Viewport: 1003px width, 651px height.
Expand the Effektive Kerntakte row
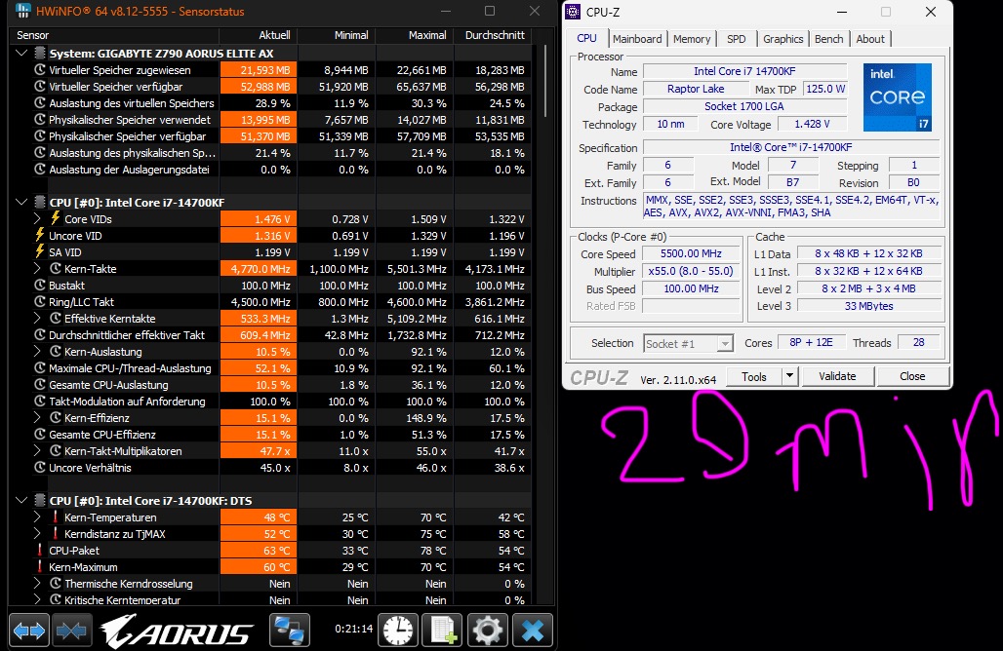tap(37, 318)
